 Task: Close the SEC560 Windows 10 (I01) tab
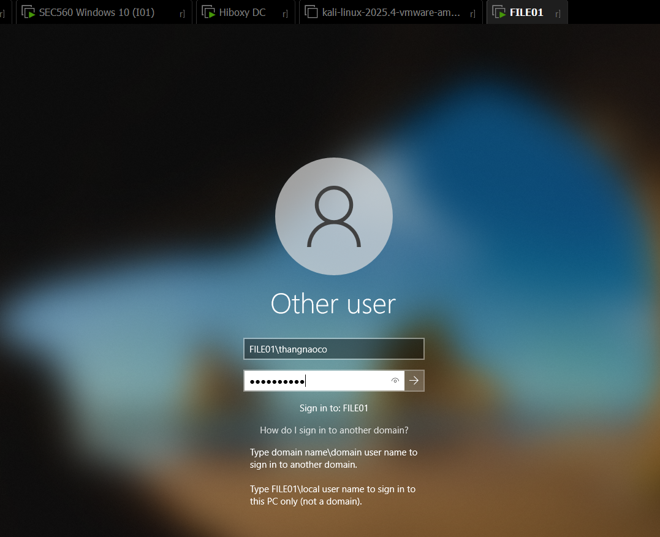(x=182, y=13)
